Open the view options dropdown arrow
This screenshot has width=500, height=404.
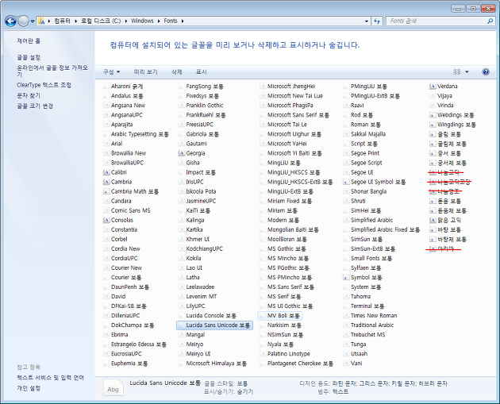click(467, 71)
